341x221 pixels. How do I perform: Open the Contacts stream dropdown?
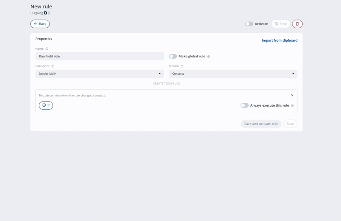tap(233, 74)
